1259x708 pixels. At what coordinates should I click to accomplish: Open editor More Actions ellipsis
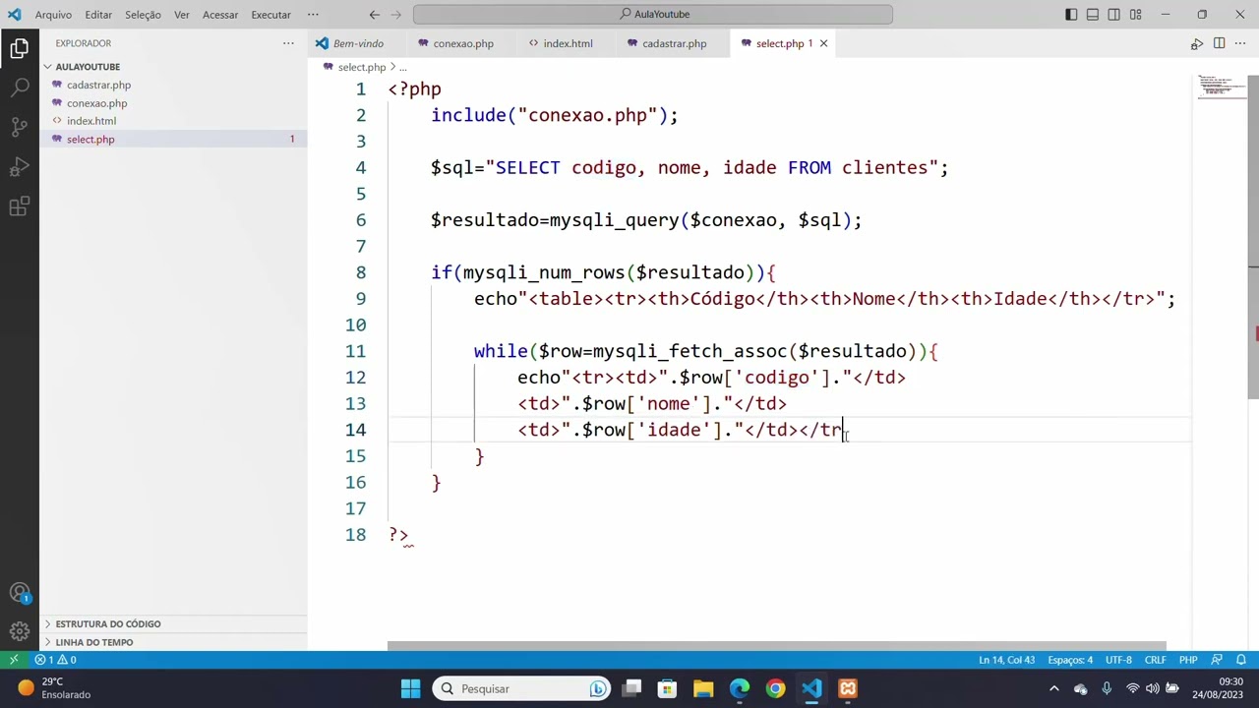click(x=1240, y=43)
